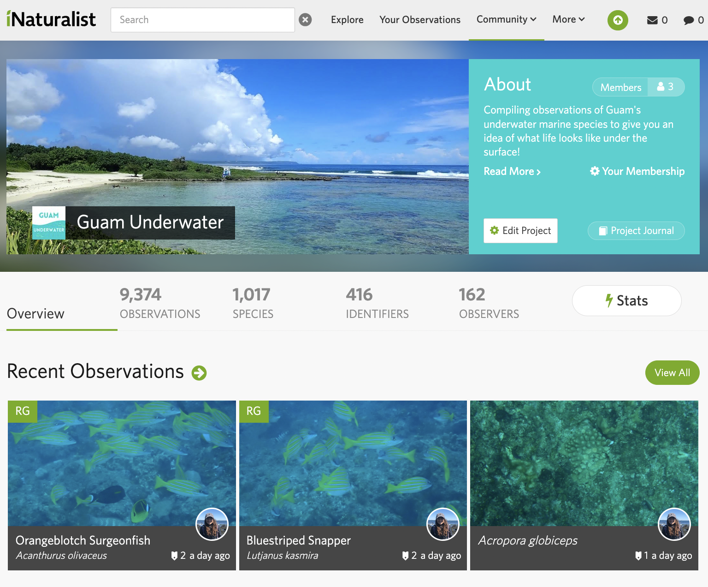Click the About heading
The height and width of the screenshot is (587, 708).
coord(507,85)
